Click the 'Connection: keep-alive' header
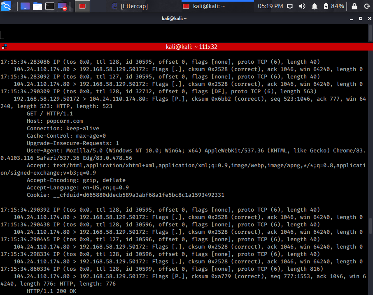This screenshot has height=295, width=373. 63,129
